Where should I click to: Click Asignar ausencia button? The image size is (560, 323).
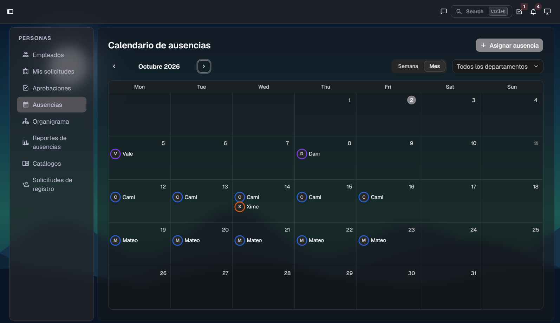509,46
